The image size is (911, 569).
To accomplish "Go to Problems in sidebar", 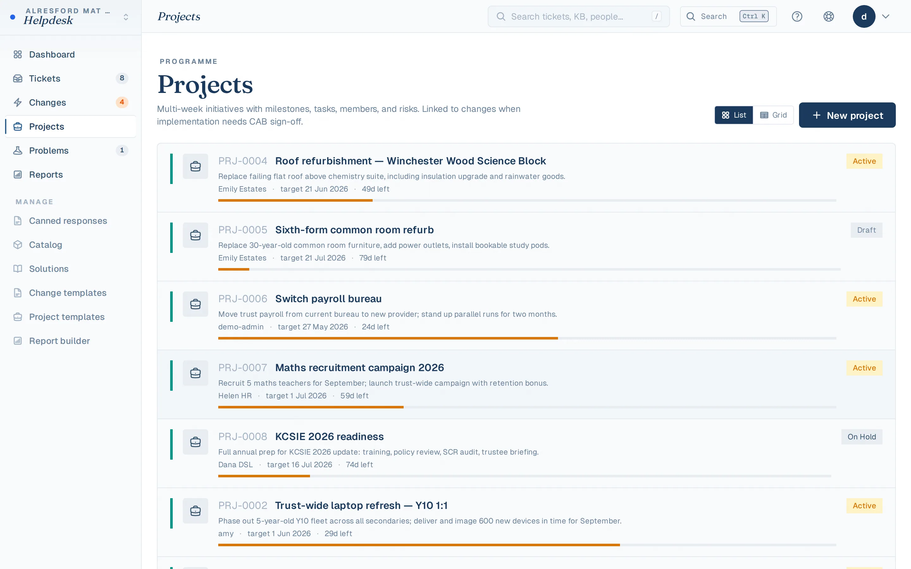I will (x=71, y=150).
